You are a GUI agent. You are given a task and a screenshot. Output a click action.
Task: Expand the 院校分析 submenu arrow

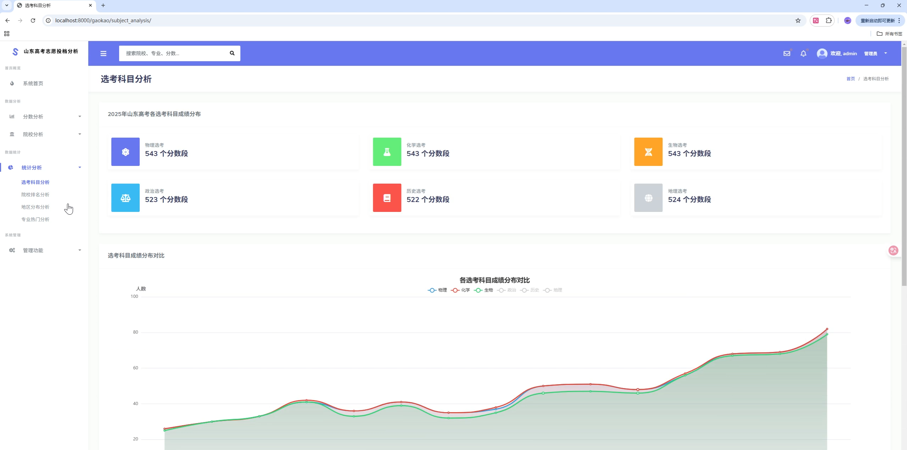(x=80, y=134)
